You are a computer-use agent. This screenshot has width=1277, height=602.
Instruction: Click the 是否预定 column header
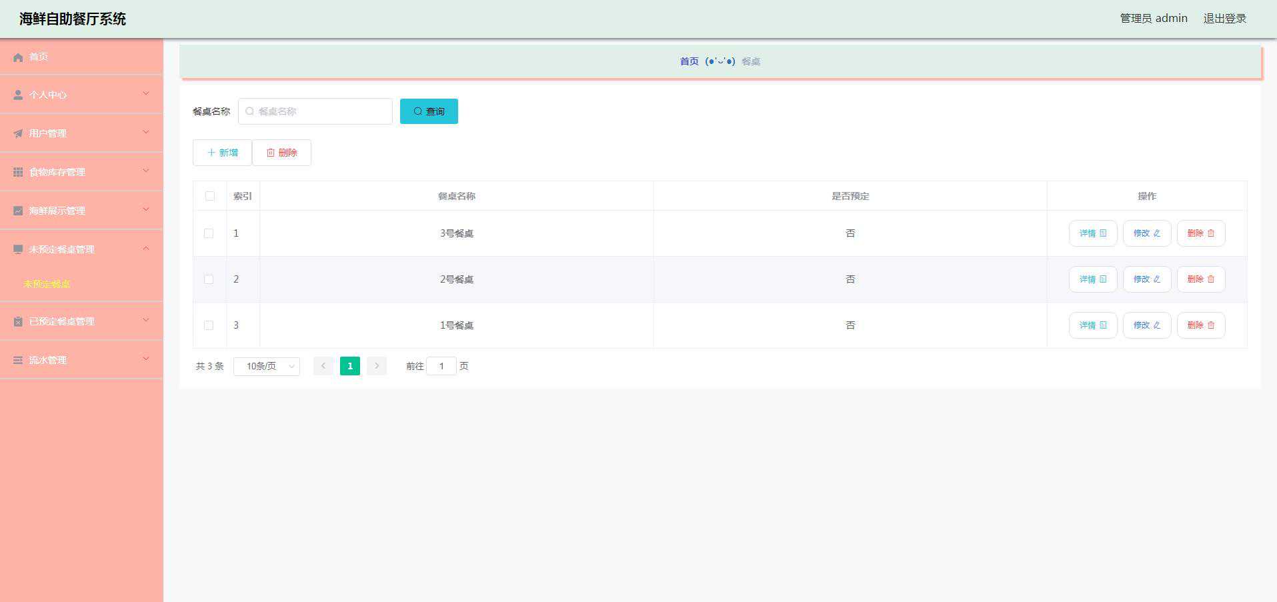click(x=850, y=196)
